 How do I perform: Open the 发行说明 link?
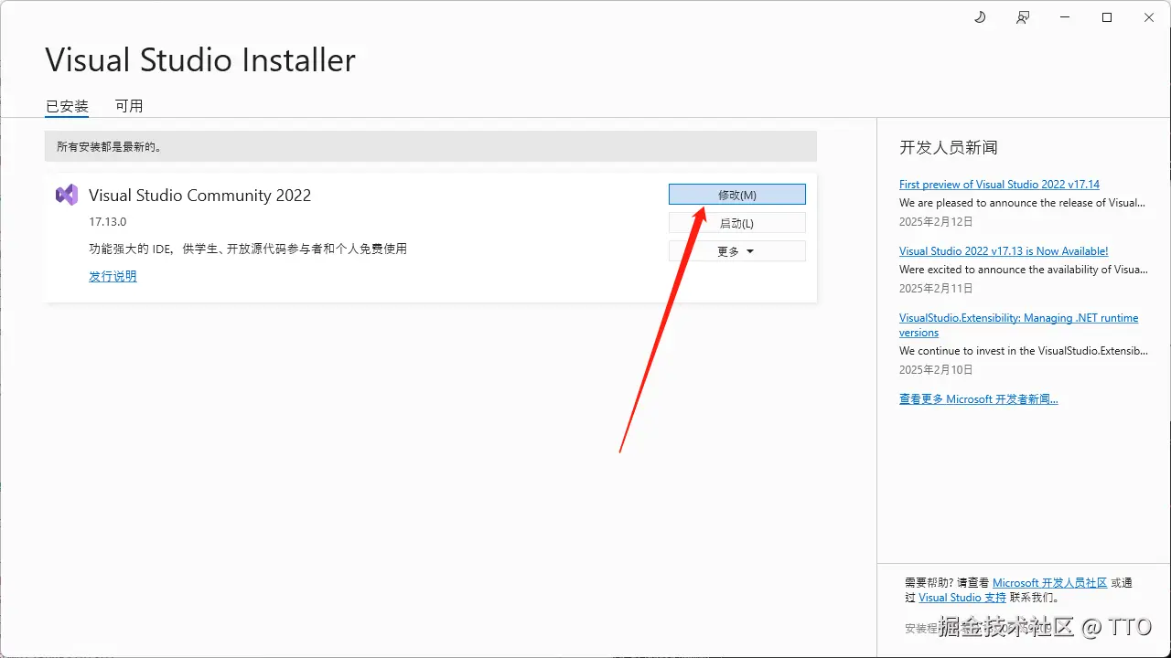[x=113, y=275]
